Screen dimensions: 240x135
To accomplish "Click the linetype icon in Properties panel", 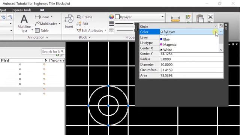I will coord(111,30).
